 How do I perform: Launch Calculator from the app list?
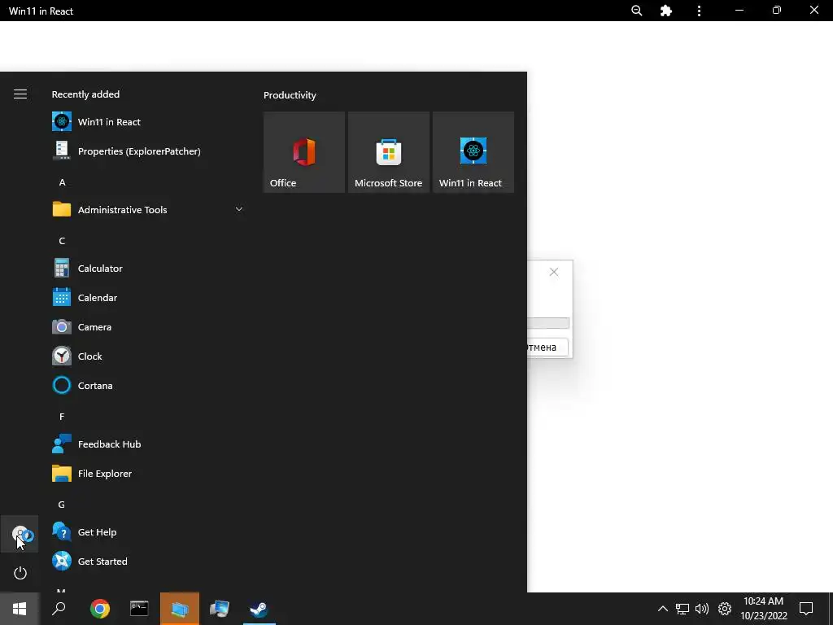point(148,268)
